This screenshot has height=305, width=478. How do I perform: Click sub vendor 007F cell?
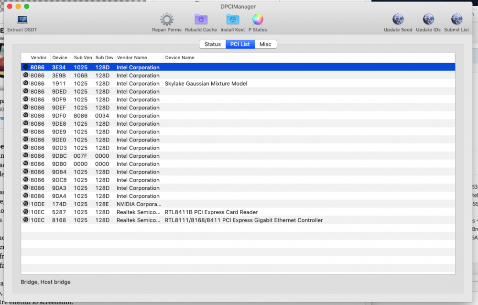80,156
